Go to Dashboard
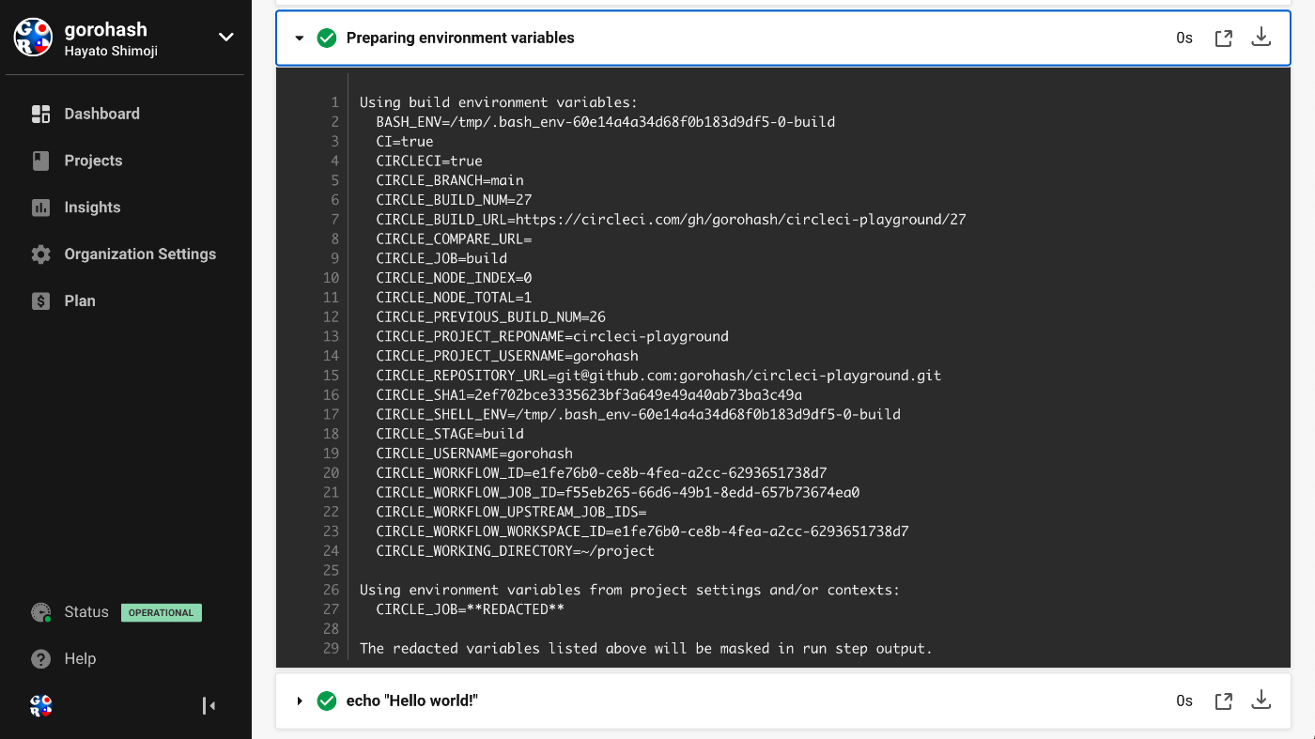The image size is (1315, 739). 101,114
